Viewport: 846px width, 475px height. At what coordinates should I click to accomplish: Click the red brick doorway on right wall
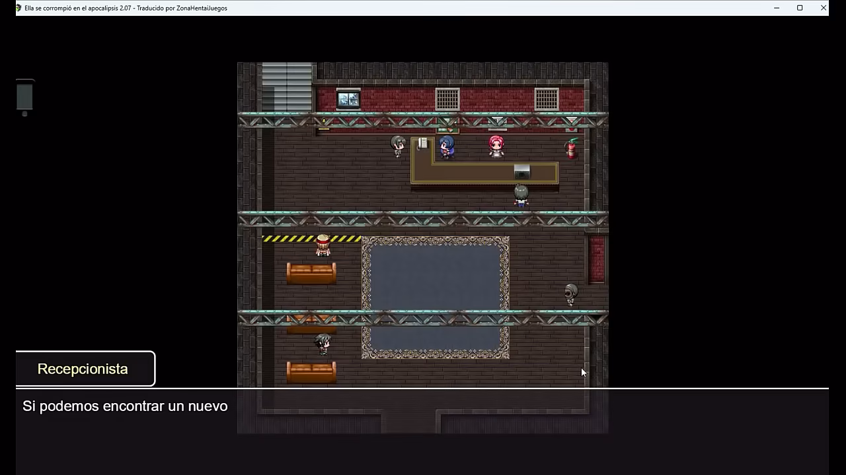point(597,259)
